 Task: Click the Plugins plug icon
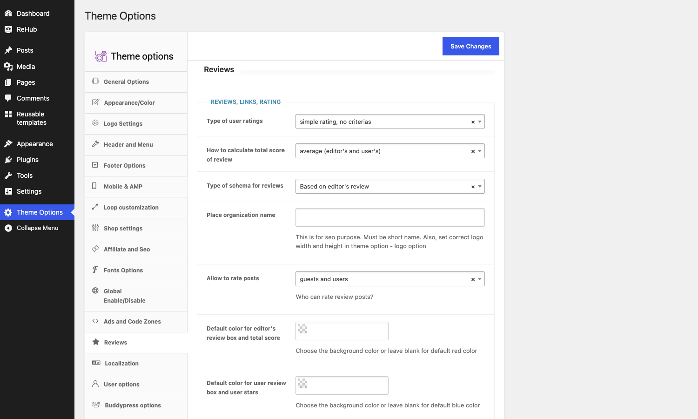[x=8, y=160]
